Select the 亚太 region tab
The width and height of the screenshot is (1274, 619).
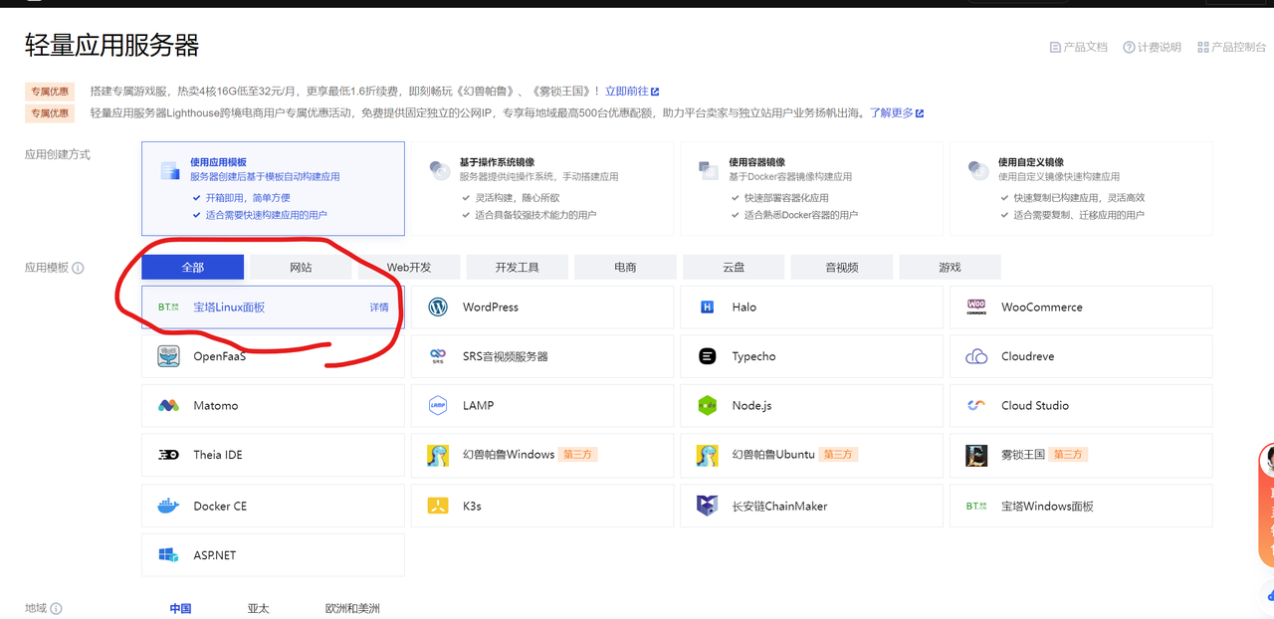point(259,609)
